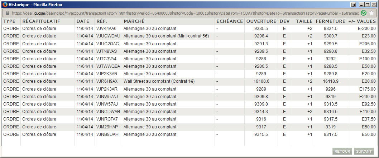Click the FERMETURE column header
Viewport: 379px width, 158px height.
(x=330, y=21)
